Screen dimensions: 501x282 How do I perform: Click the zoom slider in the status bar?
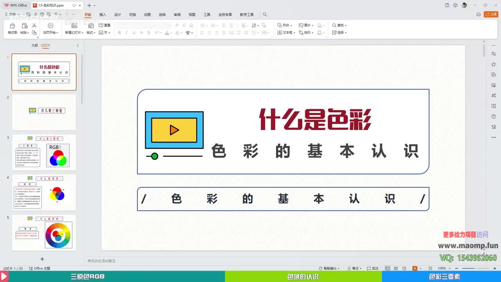[x=476, y=268]
